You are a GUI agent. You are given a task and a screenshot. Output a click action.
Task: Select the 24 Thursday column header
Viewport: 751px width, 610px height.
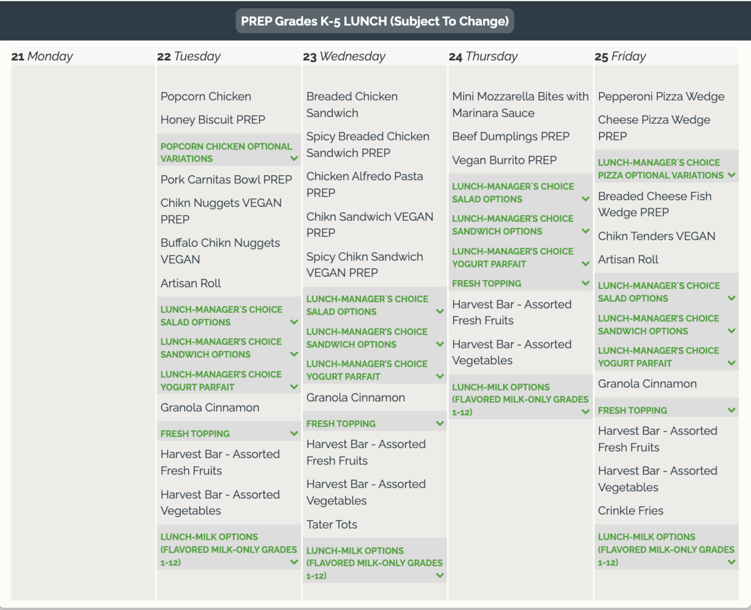click(484, 56)
